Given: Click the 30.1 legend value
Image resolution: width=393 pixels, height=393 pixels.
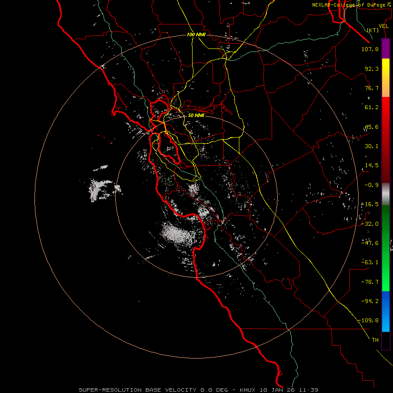Looking at the screenshot, I should point(372,146).
